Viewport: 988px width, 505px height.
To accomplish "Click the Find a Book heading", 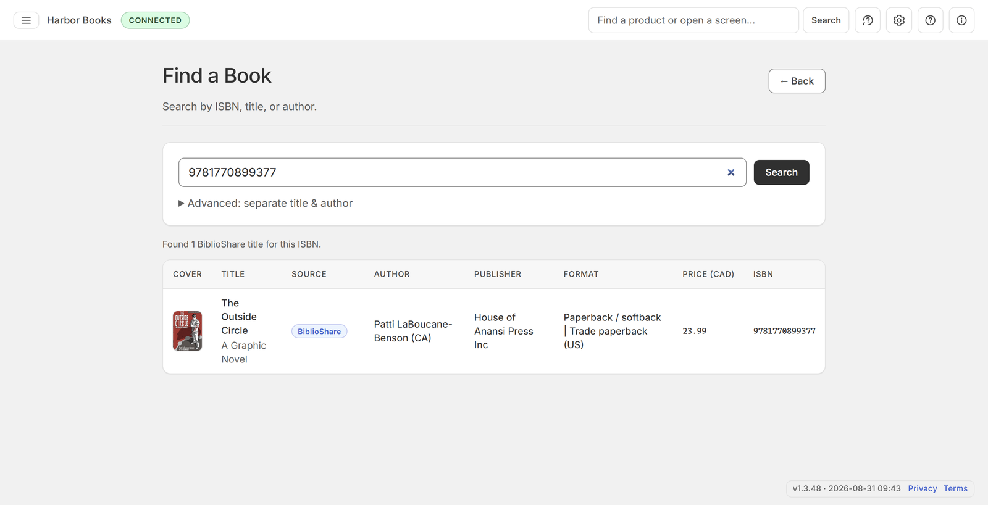I will click(217, 75).
